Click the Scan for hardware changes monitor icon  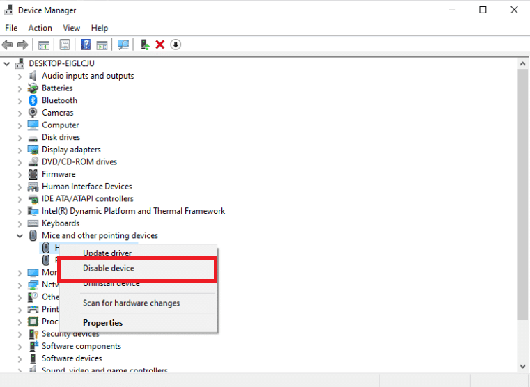coord(123,45)
